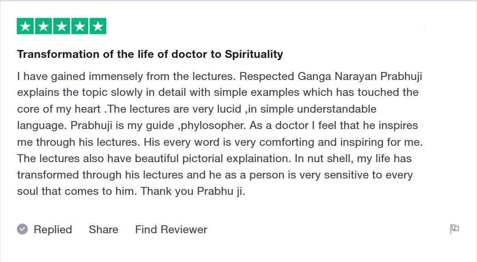Select the third star in the rating
The height and width of the screenshot is (262, 477).
(62, 27)
